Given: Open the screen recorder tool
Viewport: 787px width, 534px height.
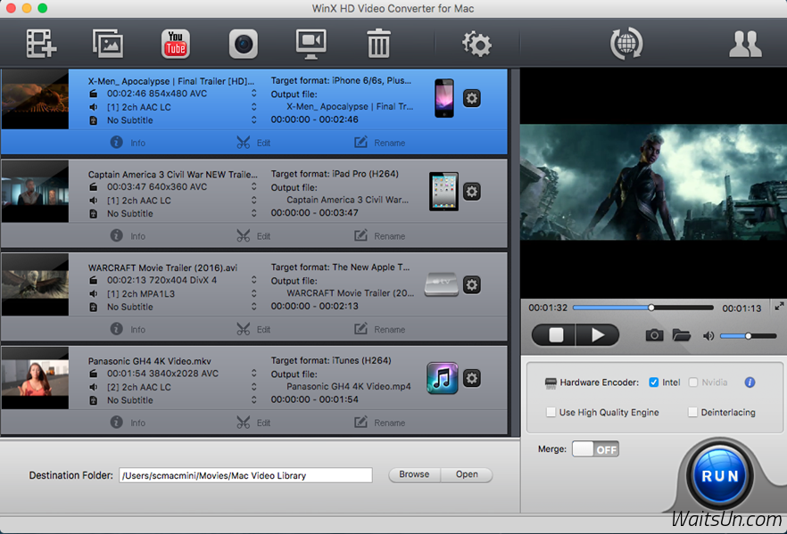Looking at the screenshot, I should click(311, 43).
